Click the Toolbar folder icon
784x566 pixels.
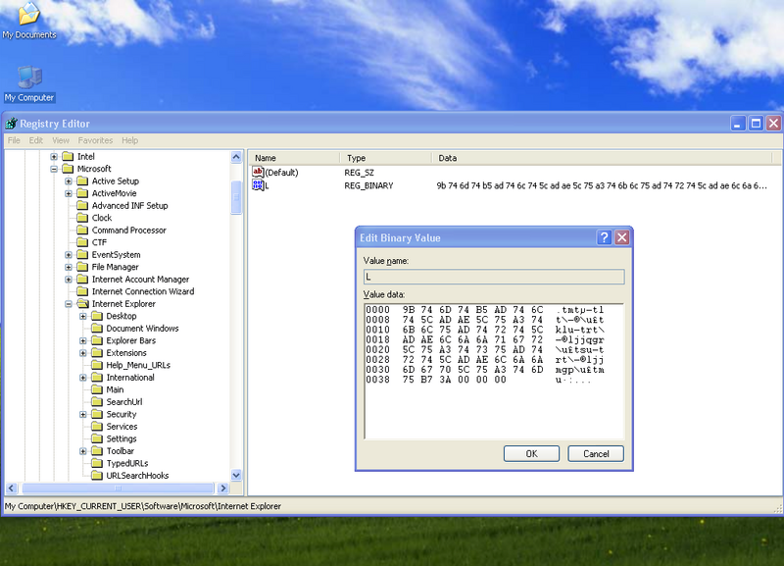coord(97,451)
